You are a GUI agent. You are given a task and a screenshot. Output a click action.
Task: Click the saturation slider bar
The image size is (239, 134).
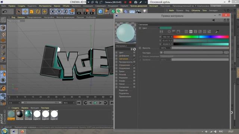click(201, 41)
